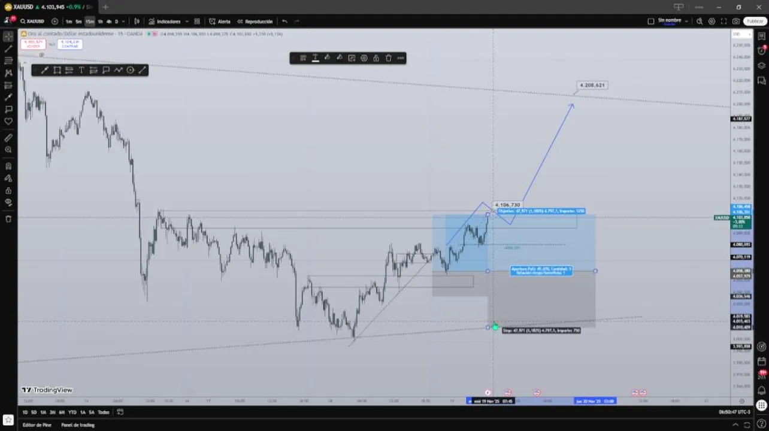Viewport: 769px width, 431px height.
Task: Open the object tree layers icon
Action: [762, 65]
